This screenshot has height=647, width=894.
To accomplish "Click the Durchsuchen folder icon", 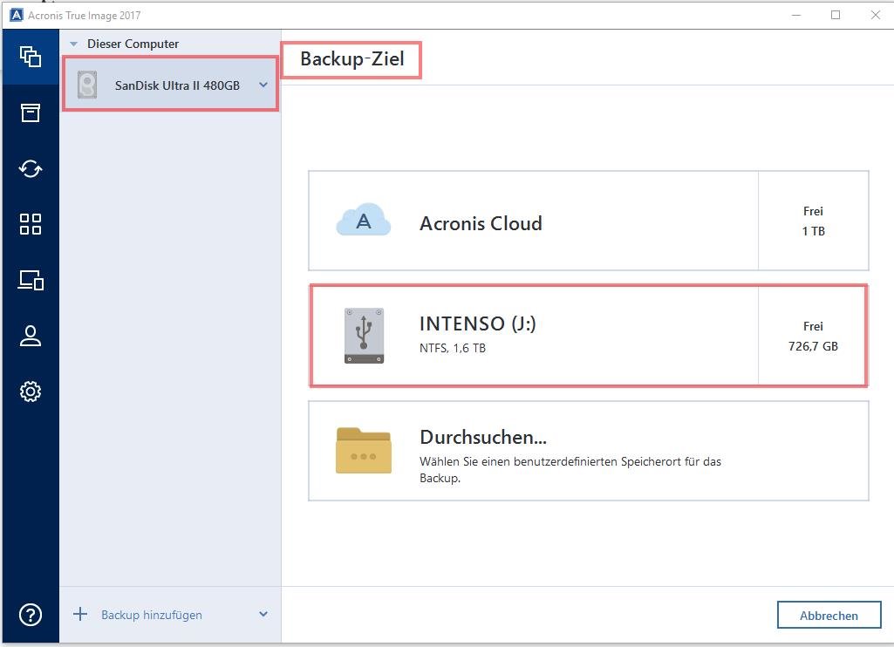I will (363, 450).
